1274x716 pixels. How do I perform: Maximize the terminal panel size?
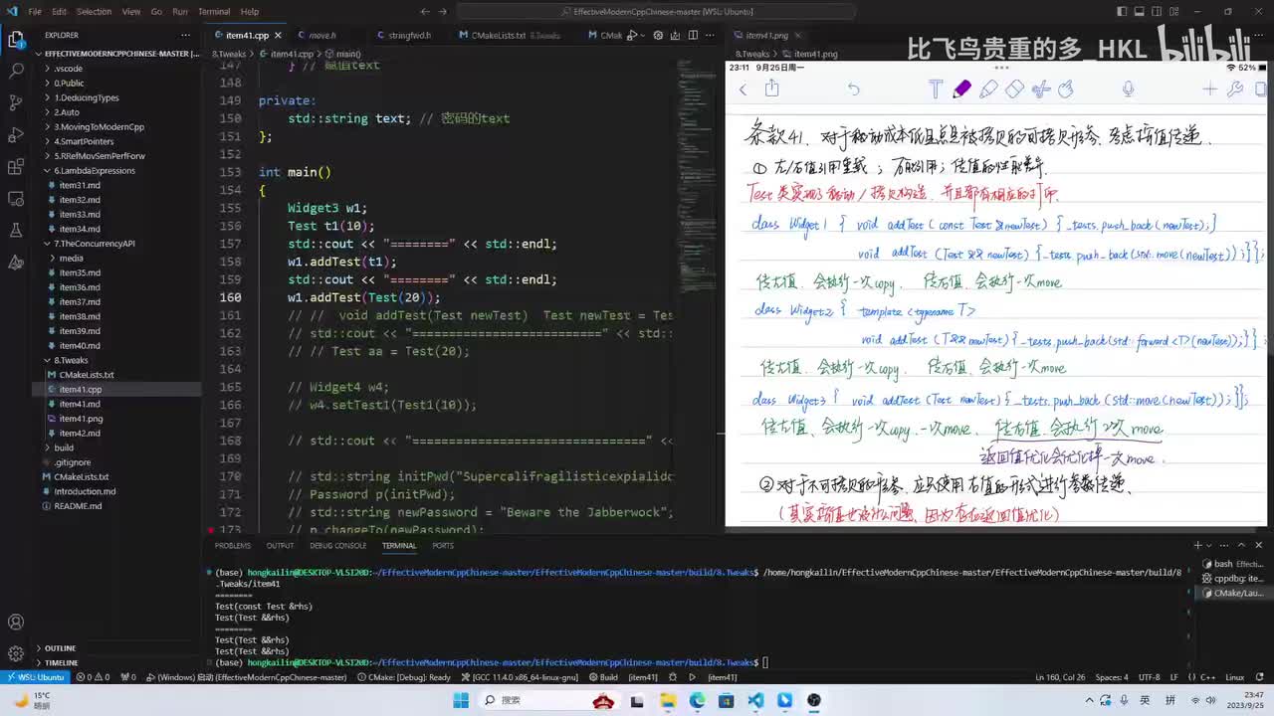coord(1243,545)
